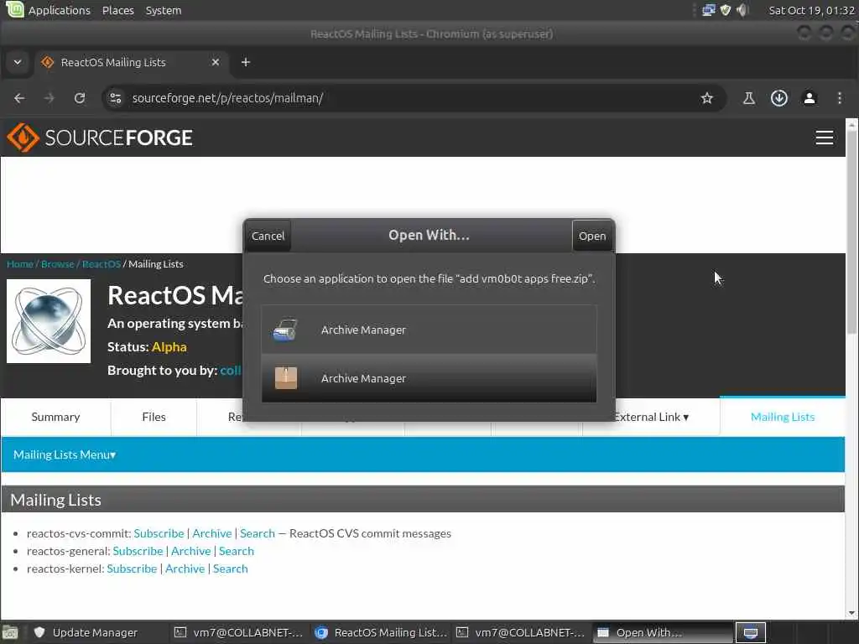859x644 pixels.
Task: Click the show desktop icon in bottom panel
Action: click(10, 632)
